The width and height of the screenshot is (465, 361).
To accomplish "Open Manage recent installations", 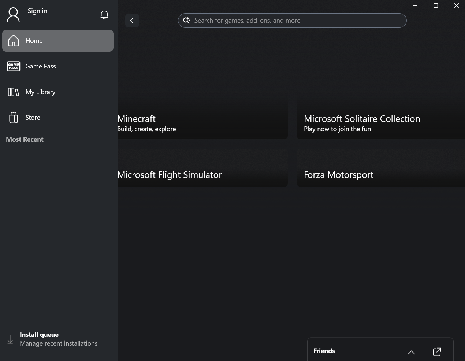I will point(59,343).
